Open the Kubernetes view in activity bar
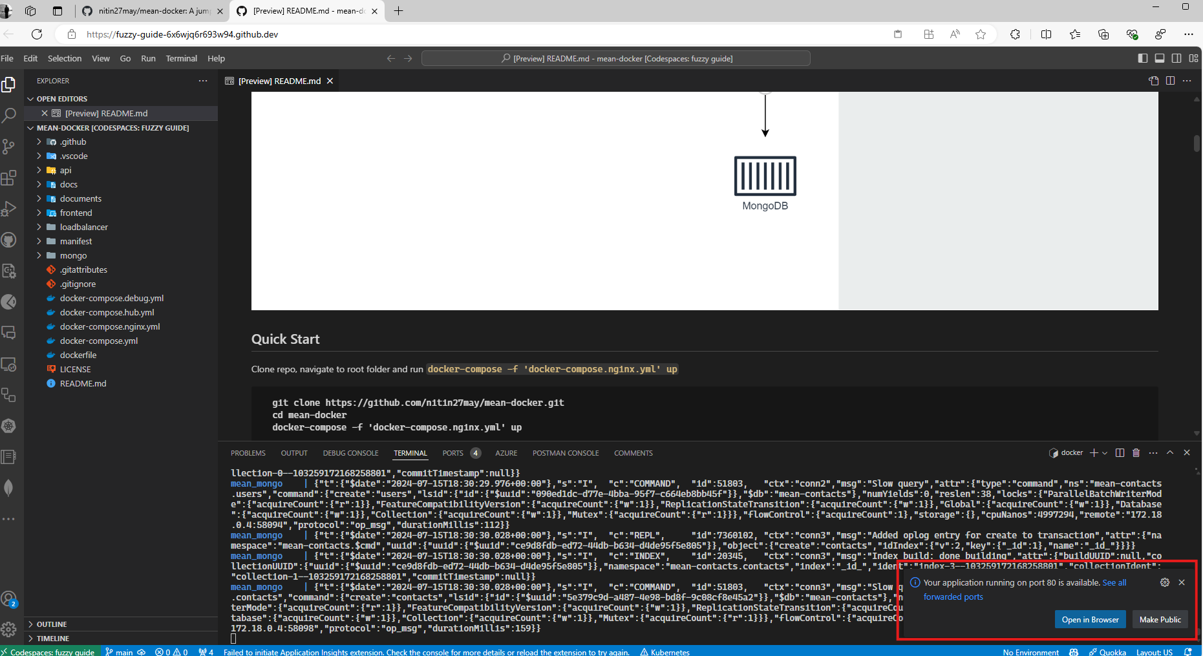 coord(8,426)
